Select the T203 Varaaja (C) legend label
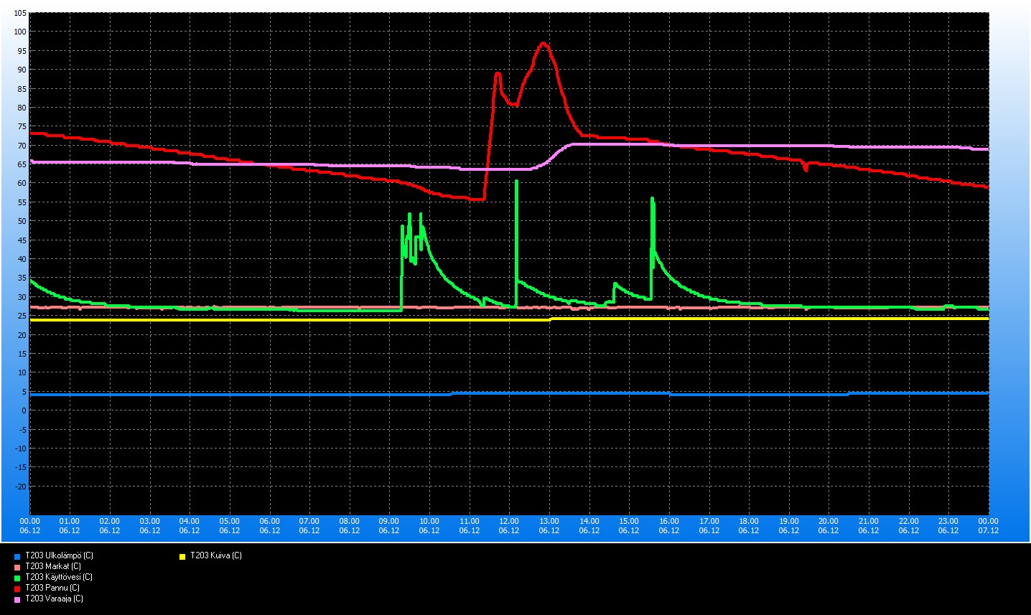Screen dimensions: 1031x615 click(54, 598)
